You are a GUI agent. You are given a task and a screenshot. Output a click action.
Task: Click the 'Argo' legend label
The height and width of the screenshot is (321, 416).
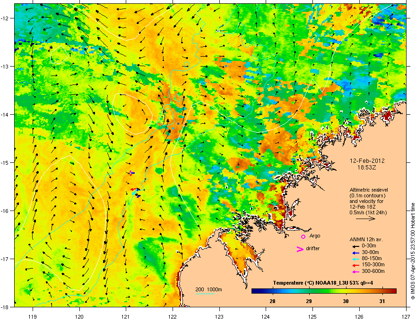(x=315, y=236)
